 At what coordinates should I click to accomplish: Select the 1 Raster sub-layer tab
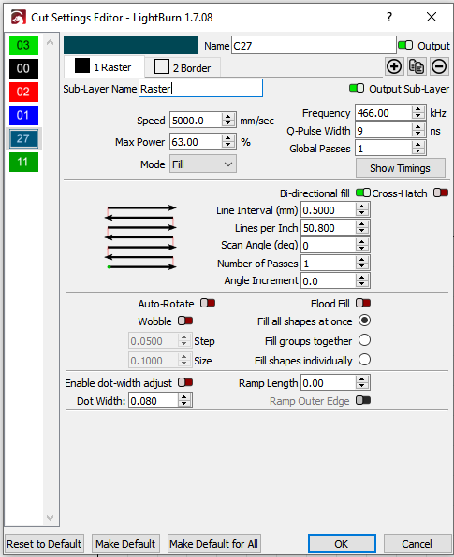(104, 66)
